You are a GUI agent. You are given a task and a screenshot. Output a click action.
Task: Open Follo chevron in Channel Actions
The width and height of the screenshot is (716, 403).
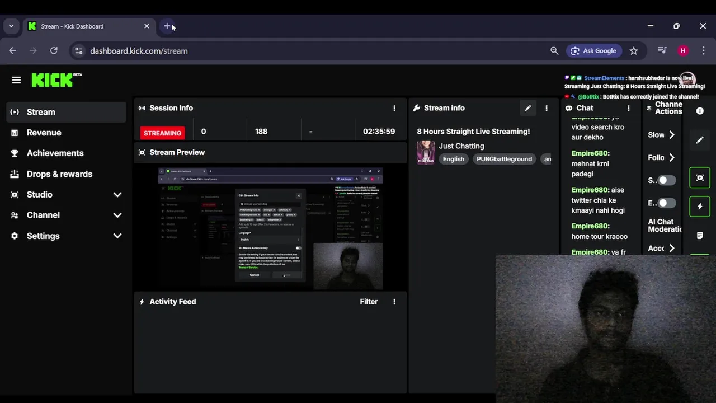672,158
